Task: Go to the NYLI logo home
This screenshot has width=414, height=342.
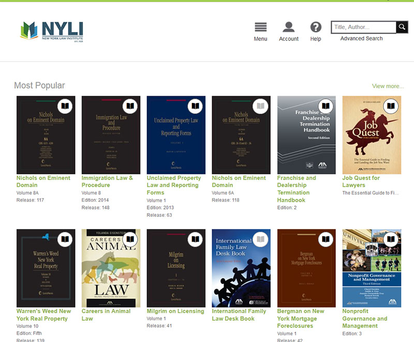Action: click(x=52, y=32)
